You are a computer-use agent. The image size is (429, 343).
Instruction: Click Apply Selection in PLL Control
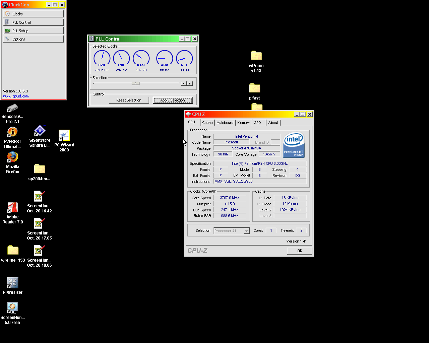pos(173,100)
